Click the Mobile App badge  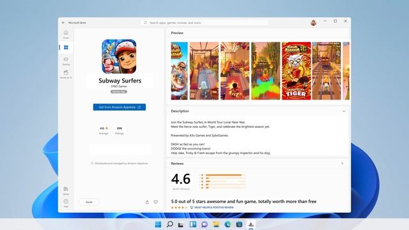coord(119,92)
